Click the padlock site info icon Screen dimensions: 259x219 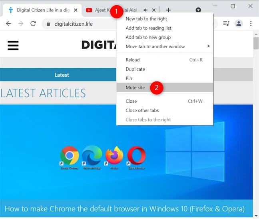48,24
